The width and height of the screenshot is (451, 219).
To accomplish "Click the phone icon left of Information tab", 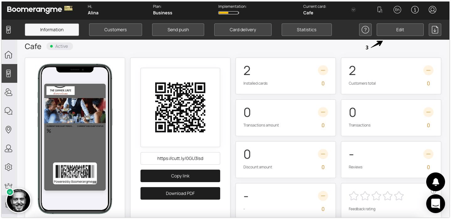I will coord(9,30).
